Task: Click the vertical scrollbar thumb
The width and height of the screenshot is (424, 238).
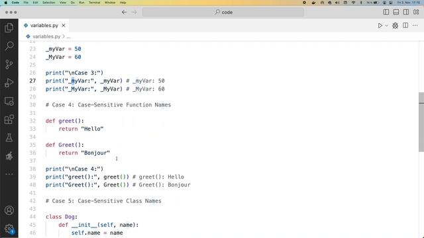Action: pos(421,122)
